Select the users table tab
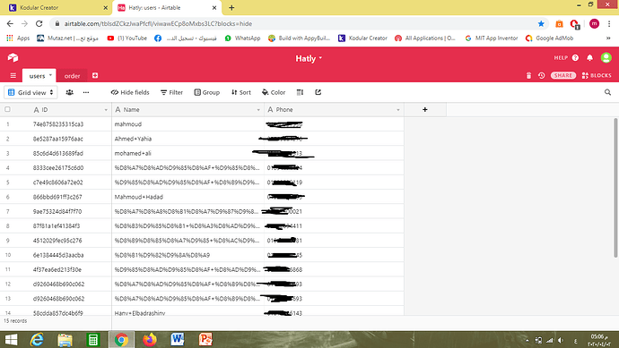 (37, 76)
